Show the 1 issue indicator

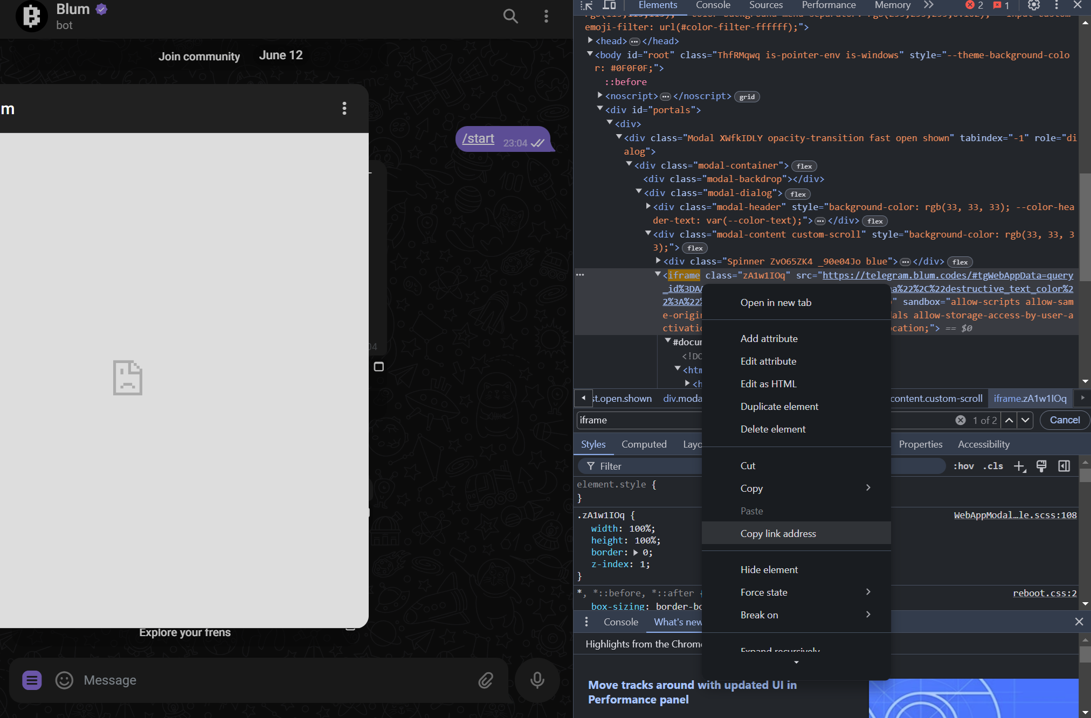1001,5
